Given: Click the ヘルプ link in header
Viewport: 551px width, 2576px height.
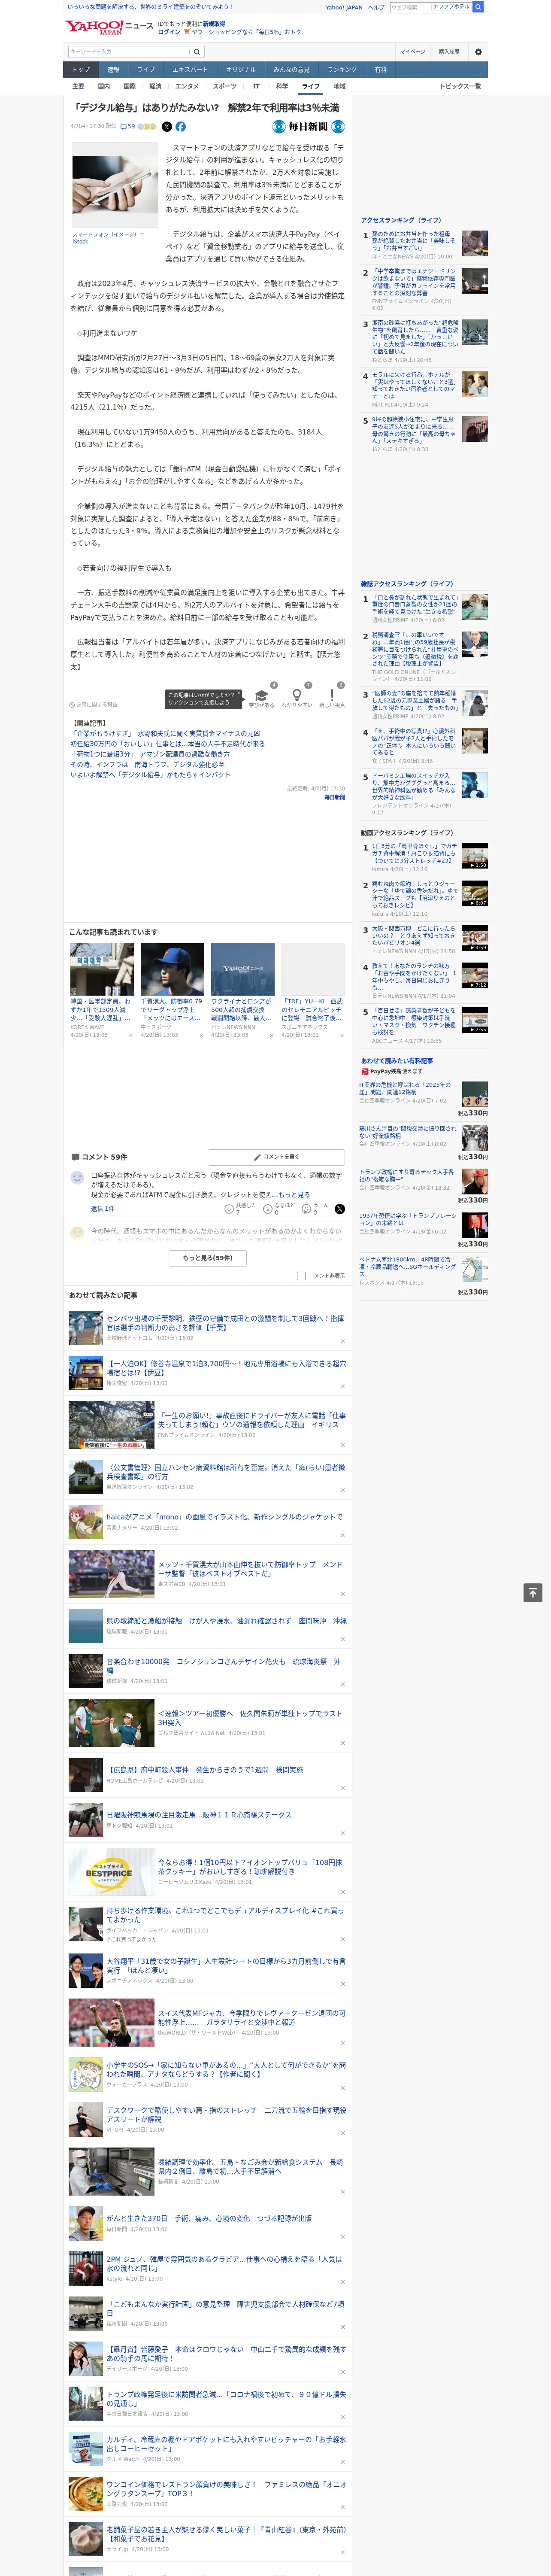Looking at the screenshot, I should [x=376, y=7].
